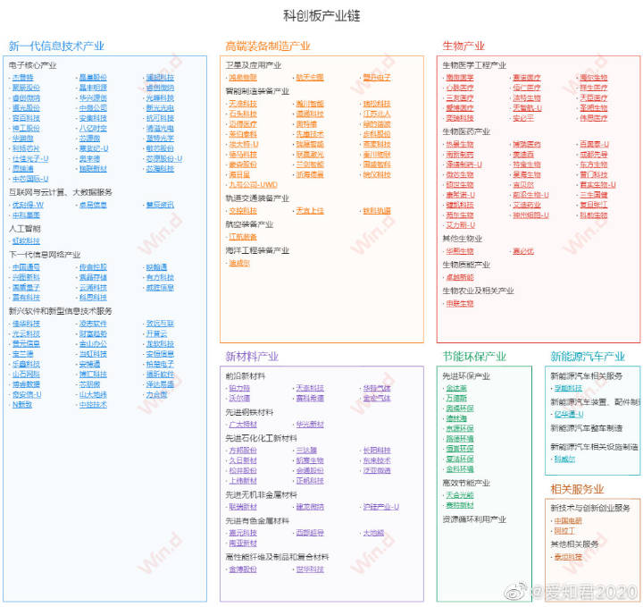Click the 石头科技 link
This screenshot has width=643, height=607.
coord(243,114)
